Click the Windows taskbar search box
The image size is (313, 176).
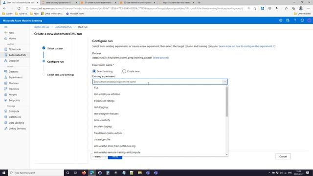coord(36,173)
